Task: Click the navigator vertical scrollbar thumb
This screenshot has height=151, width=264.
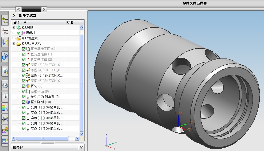Action: [82, 83]
